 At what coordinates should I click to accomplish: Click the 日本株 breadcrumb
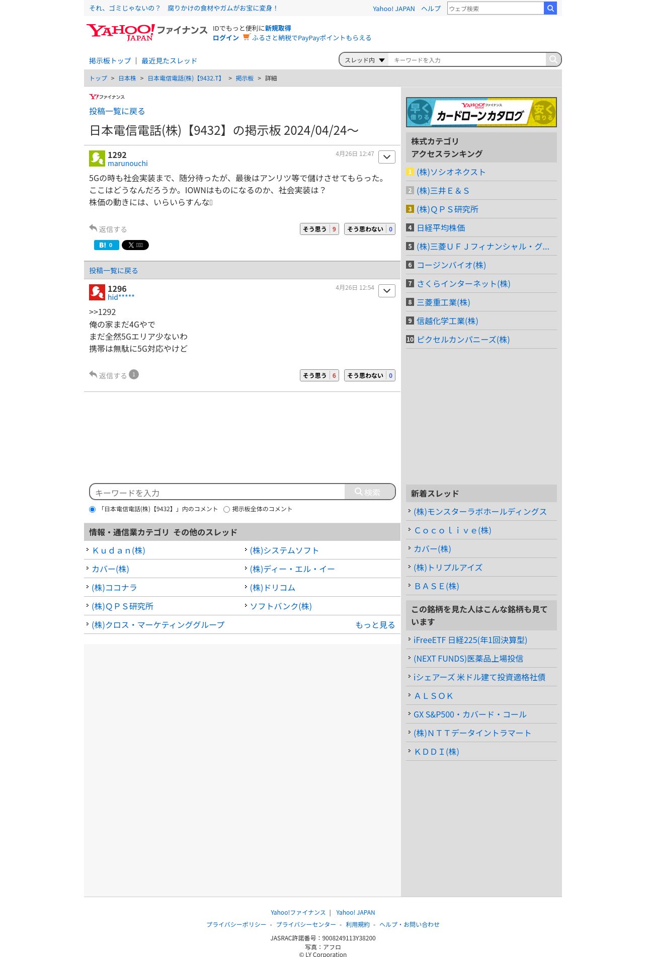[x=127, y=78]
